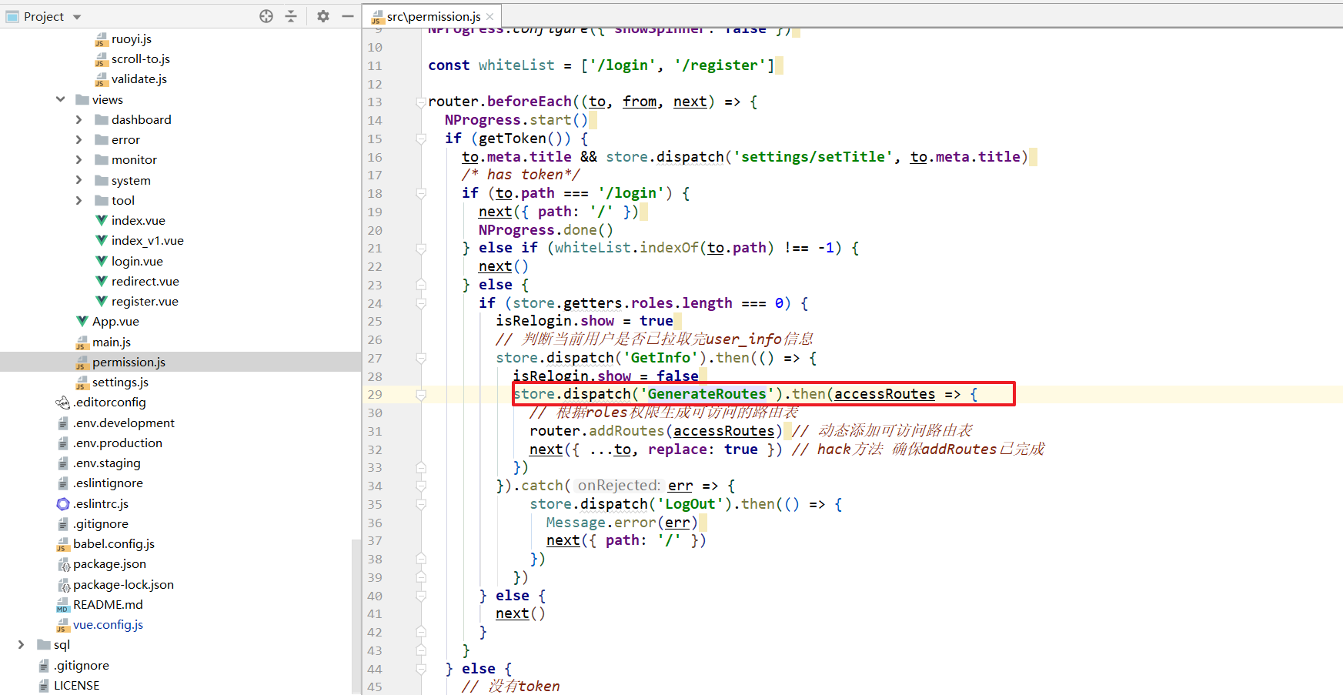Click the Project panel title label
This screenshot has width=1343, height=695.
44,16
